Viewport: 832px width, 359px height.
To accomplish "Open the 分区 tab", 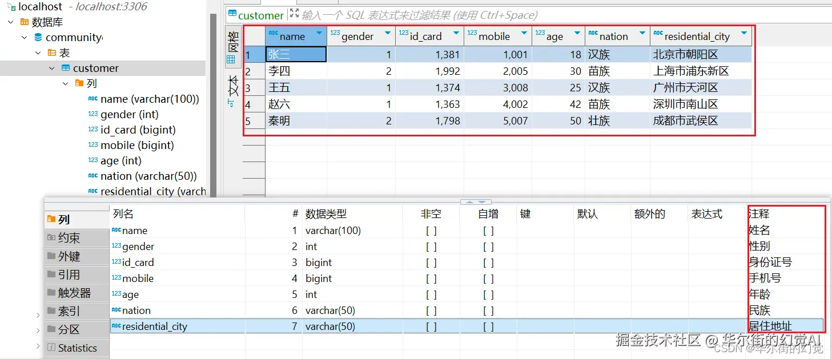I will 77,329.
